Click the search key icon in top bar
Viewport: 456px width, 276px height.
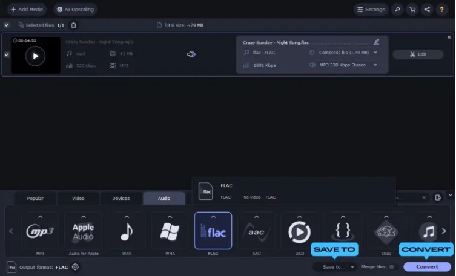point(397,10)
